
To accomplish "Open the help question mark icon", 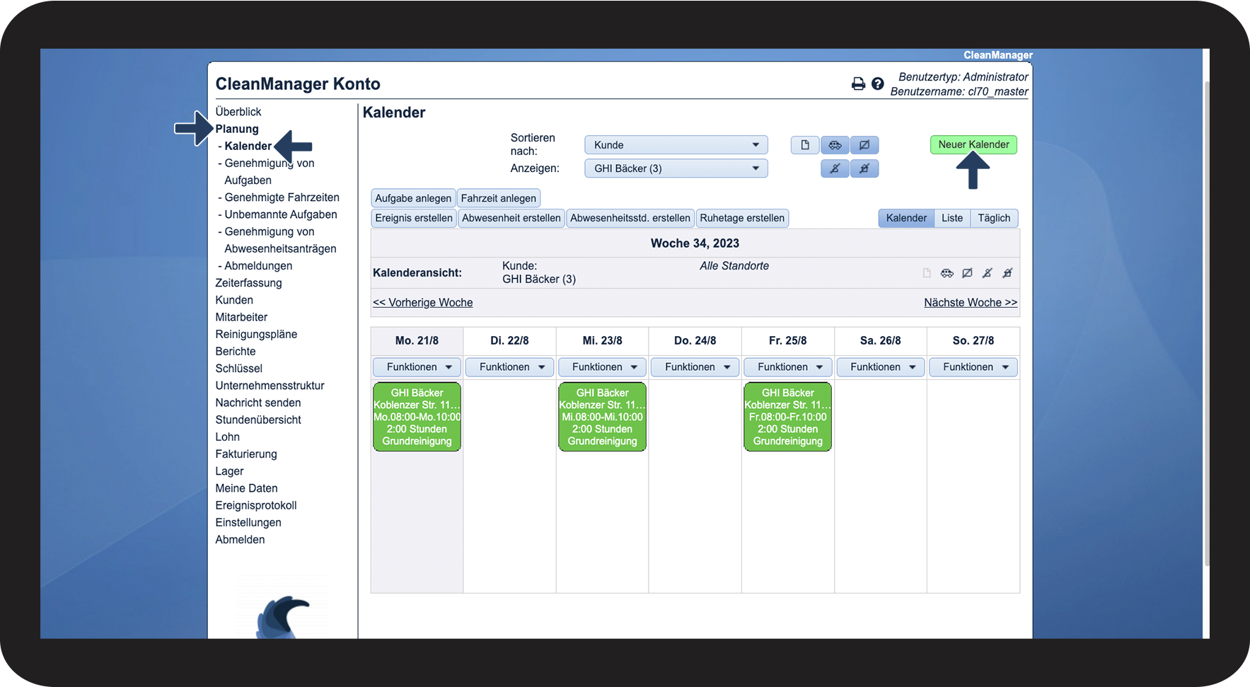I will click(878, 84).
